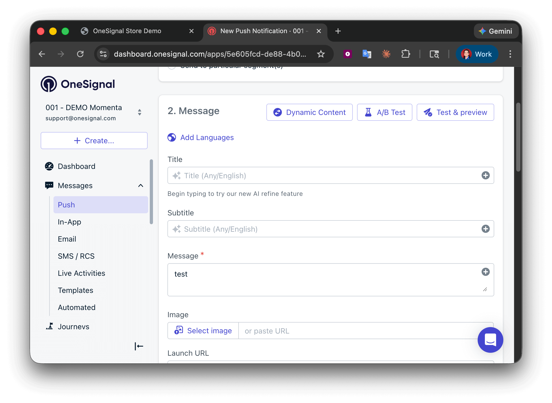The image size is (552, 403).
Task: Click the Create button
Action: [x=94, y=141]
